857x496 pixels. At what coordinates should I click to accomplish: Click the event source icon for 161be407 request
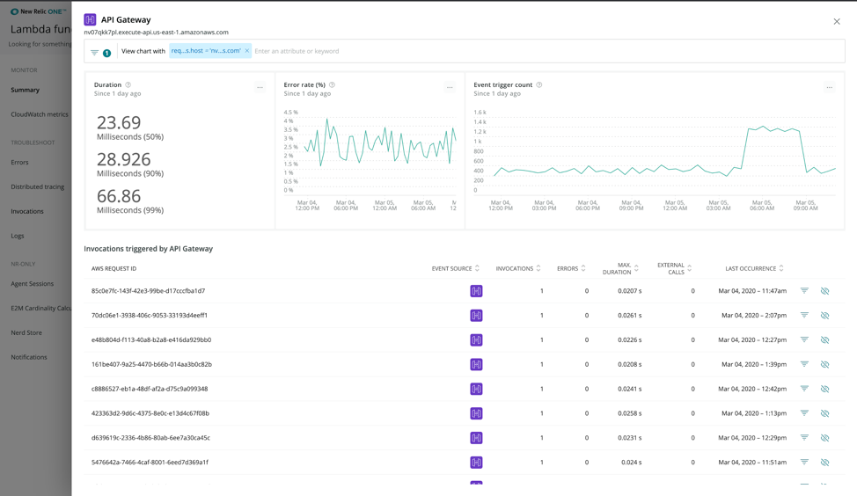(476, 364)
